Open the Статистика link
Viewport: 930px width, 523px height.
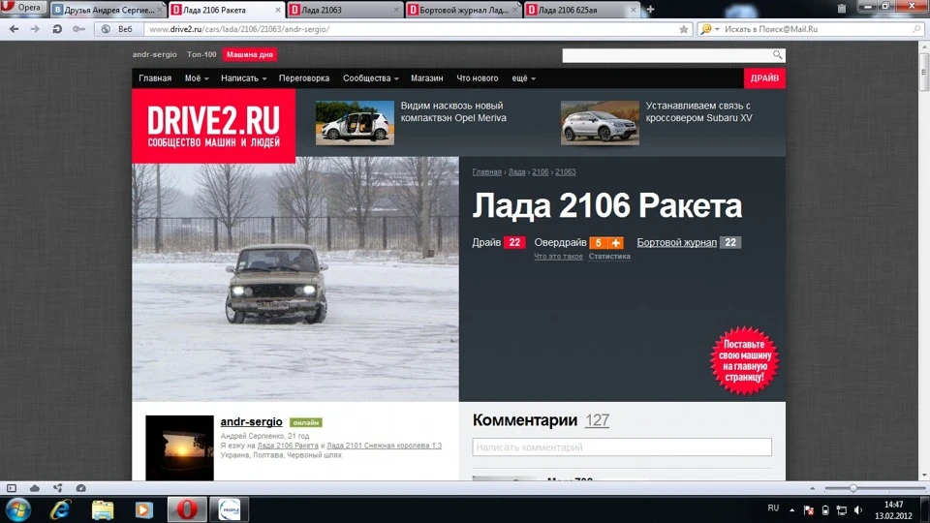pyautogui.click(x=609, y=256)
